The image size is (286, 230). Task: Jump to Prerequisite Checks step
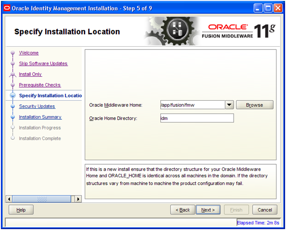tap(40, 85)
